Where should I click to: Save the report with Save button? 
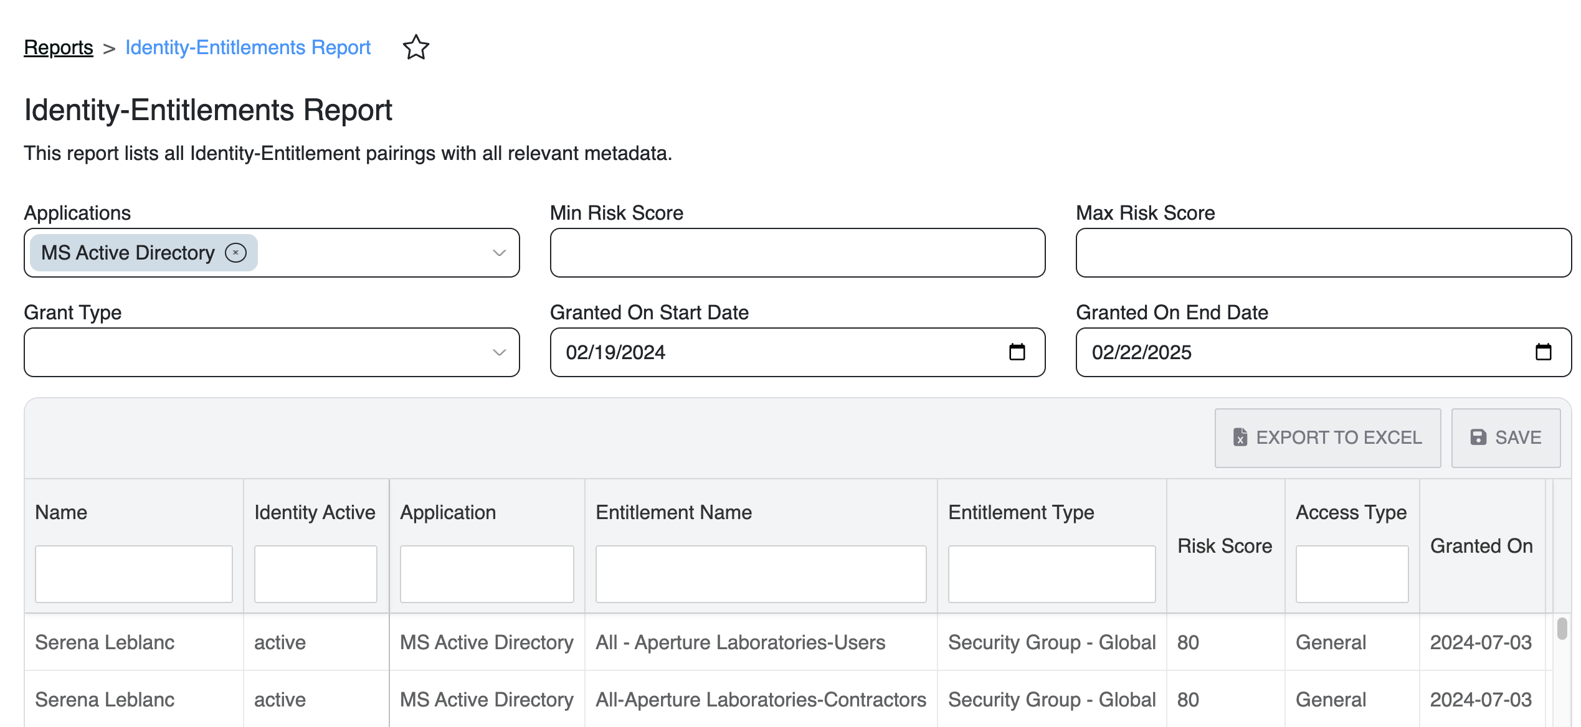click(1506, 438)
